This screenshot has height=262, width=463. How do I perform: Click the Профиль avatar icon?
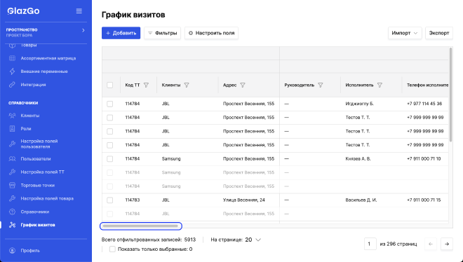pos(12,251)
